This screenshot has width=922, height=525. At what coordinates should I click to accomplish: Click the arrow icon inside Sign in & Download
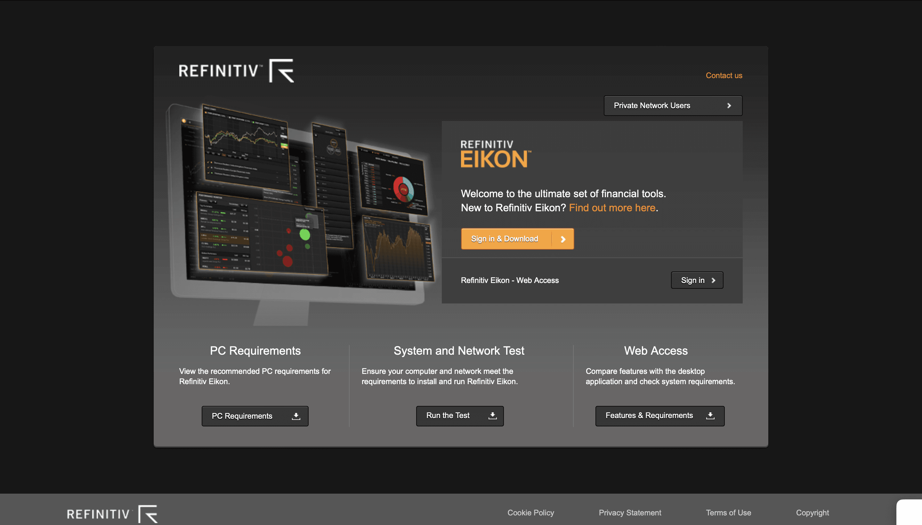tap(562, 239)
